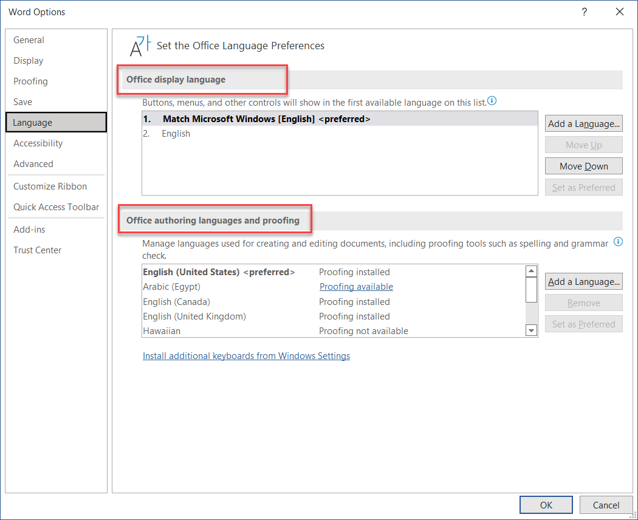Screen dimensions: 638x520
Task: Open the Quick Access Toolbar category
Action: pos(56,207)
